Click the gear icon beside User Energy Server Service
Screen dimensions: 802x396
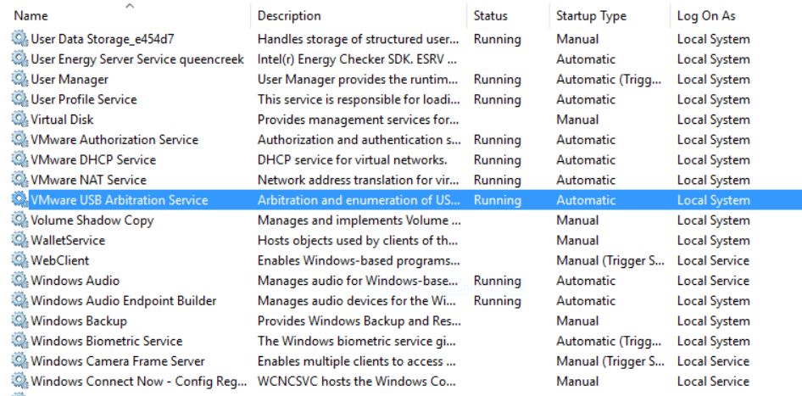19,59
